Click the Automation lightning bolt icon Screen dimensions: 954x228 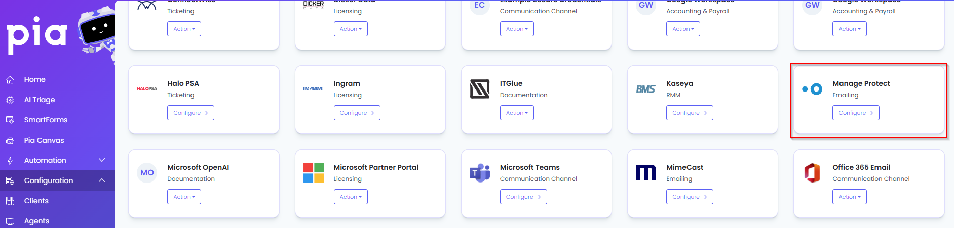10,160
